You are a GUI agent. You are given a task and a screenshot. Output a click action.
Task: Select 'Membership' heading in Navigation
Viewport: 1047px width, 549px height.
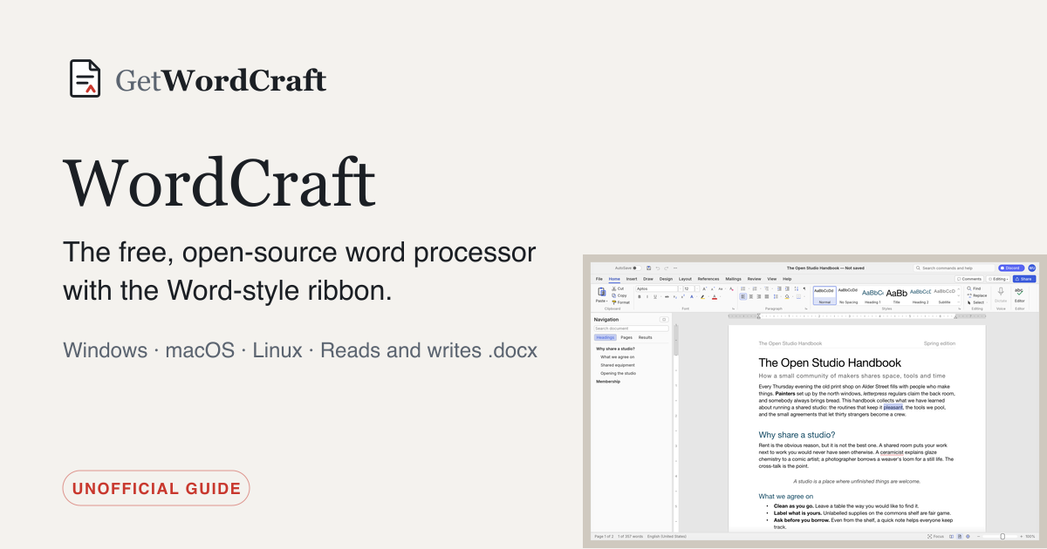coord(608,382)
